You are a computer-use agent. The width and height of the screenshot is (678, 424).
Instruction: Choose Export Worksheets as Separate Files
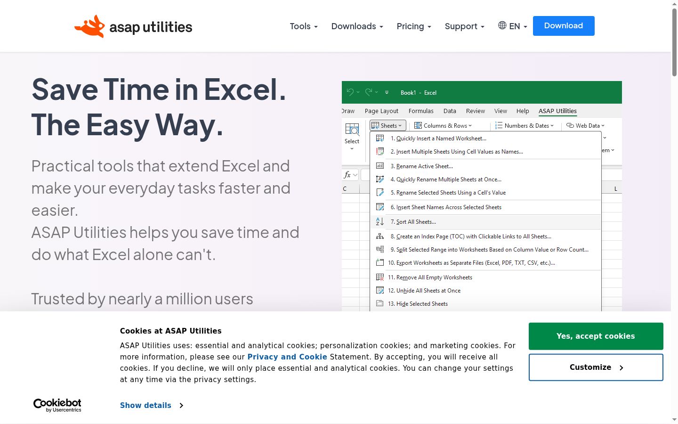coord(485,263)
